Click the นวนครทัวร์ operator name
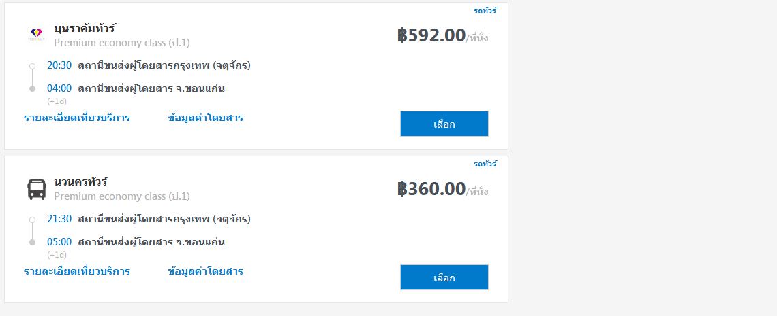777x316 pixels. point(81,181)
